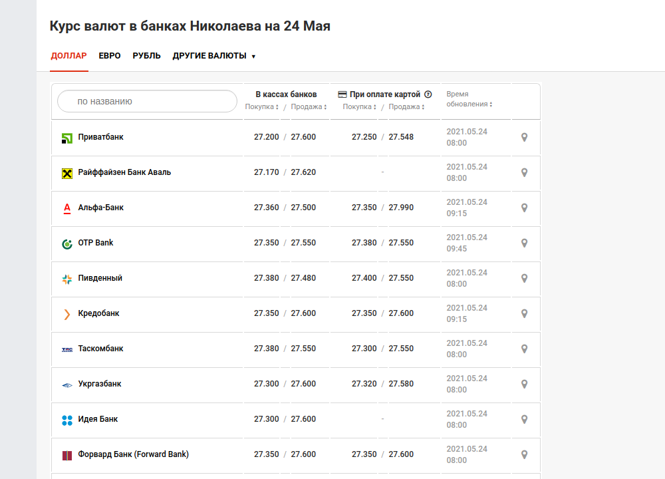Click Райффайзен cash sell rate 27.620

click(303, 172)
